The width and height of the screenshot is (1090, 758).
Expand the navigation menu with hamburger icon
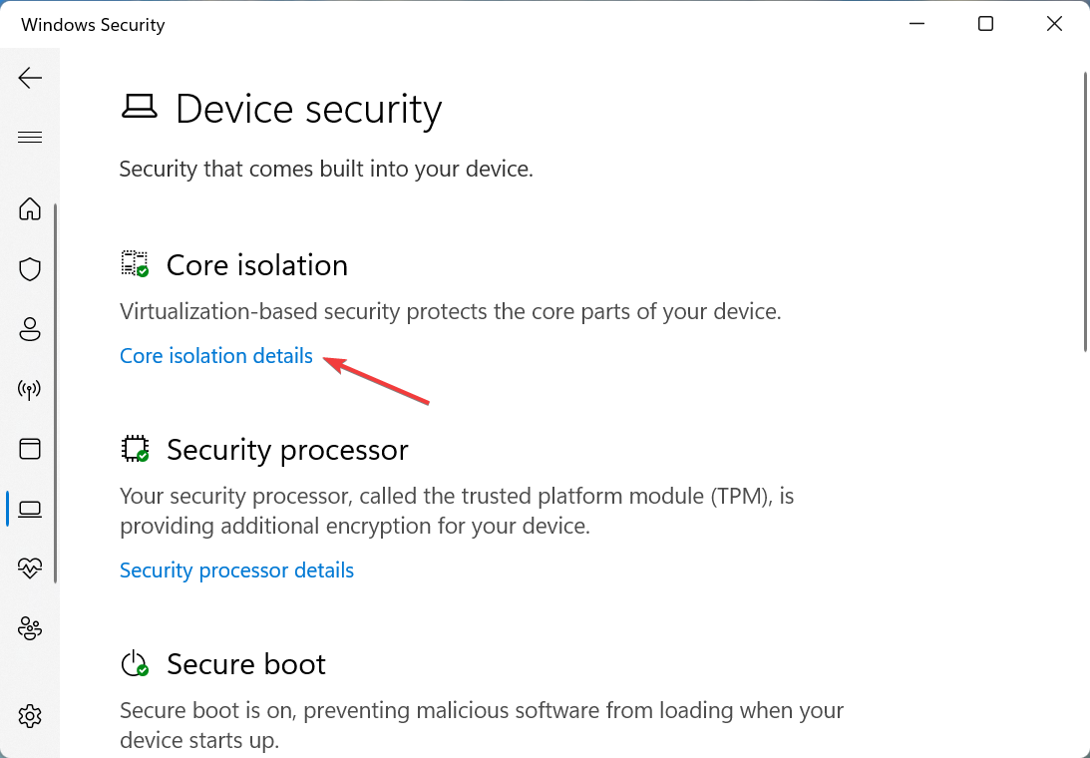30,137
